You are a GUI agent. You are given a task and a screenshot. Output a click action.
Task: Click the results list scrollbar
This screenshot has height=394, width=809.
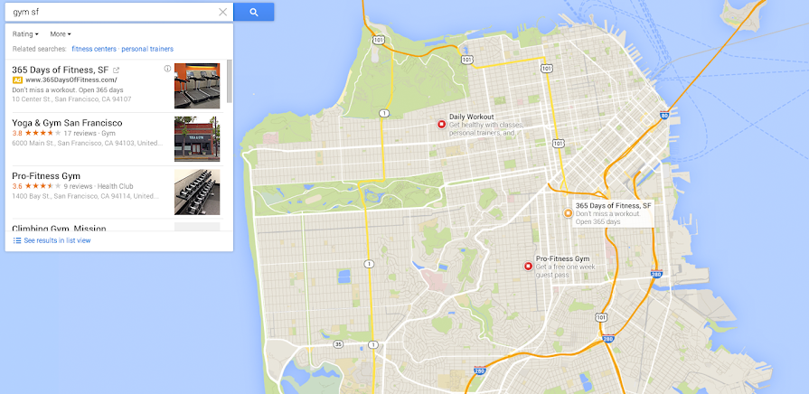tap(229, 81)
